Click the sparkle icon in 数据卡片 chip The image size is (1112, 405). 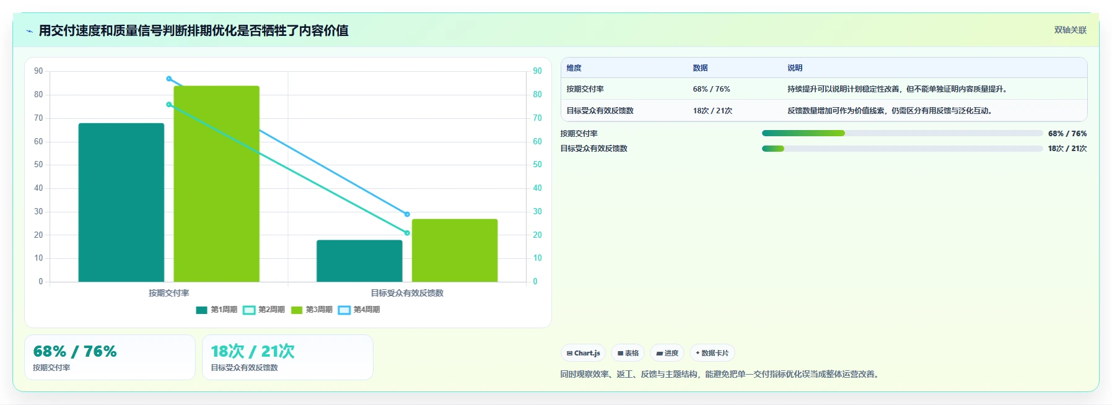point(698,353)
